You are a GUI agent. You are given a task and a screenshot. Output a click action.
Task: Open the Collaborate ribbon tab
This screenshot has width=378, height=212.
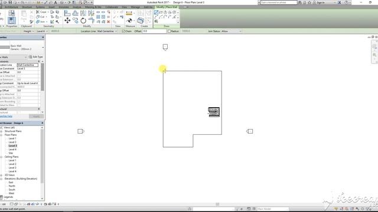tap(112, 7)
